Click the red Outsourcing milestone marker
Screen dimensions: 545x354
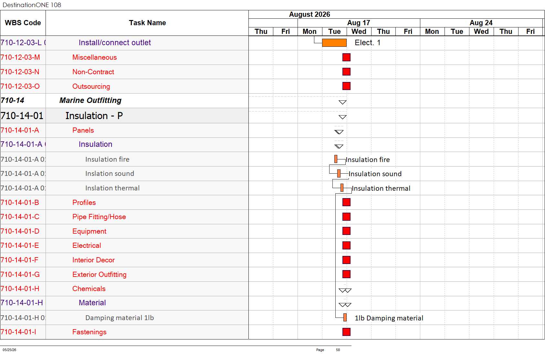(x=346, y=86)
